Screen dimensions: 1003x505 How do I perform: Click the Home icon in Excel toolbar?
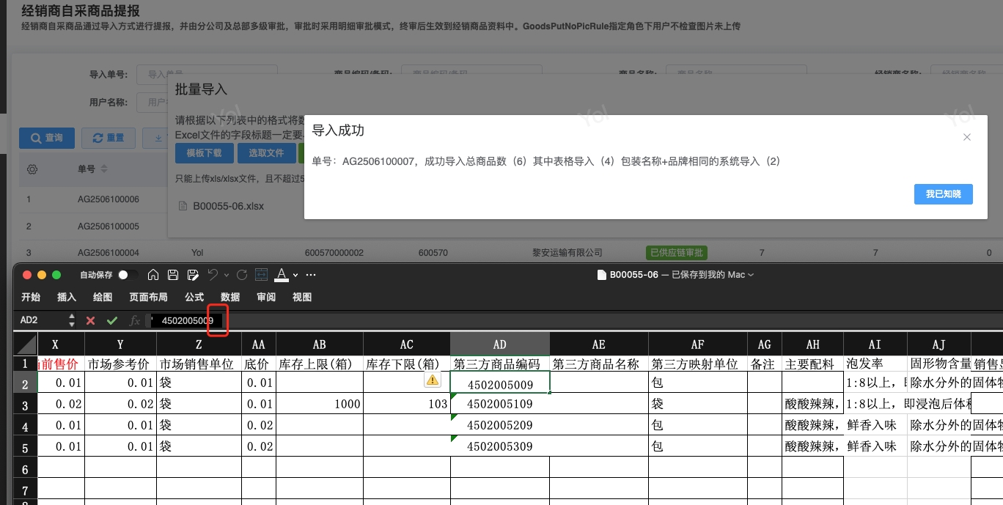(153, 275)
